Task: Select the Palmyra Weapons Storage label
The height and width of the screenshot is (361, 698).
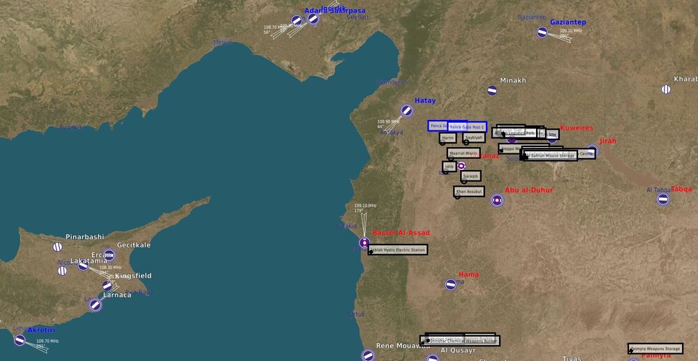Action: 655,348
